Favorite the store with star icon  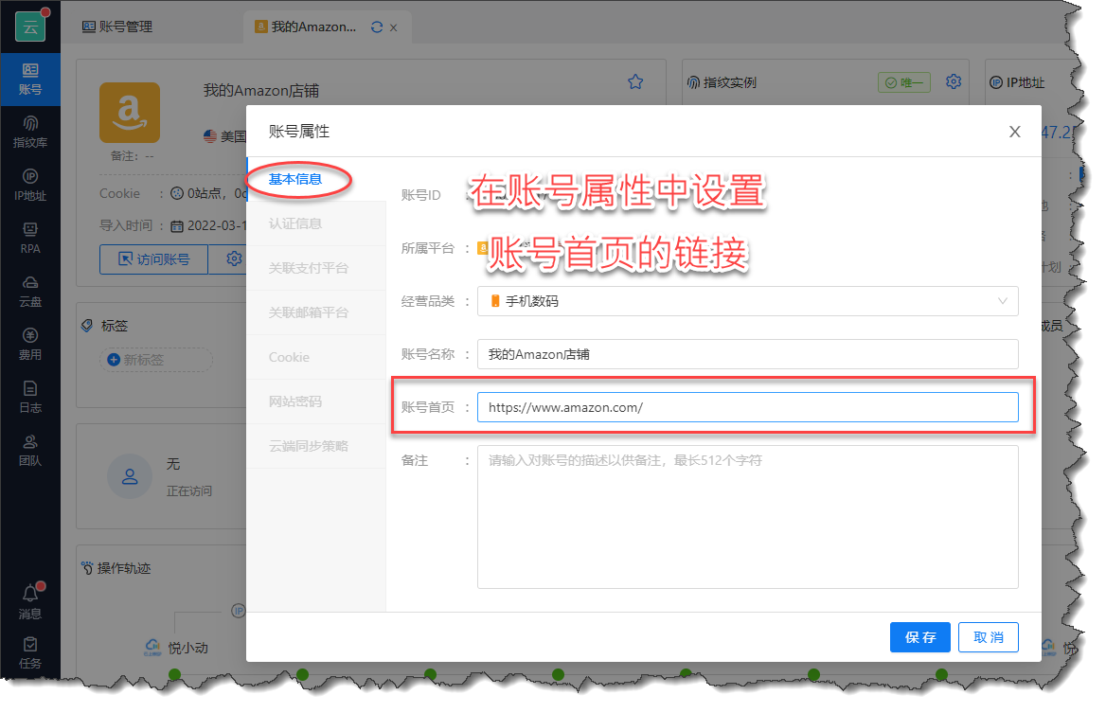pyautogui.click(x=635, y=81)
